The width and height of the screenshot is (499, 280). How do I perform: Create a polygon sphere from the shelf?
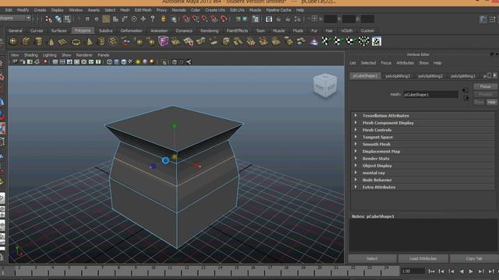(x=13, y=41)
